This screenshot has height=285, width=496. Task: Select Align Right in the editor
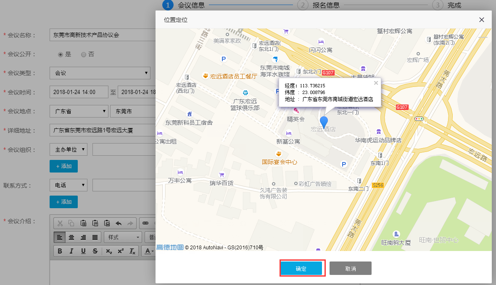83,237
